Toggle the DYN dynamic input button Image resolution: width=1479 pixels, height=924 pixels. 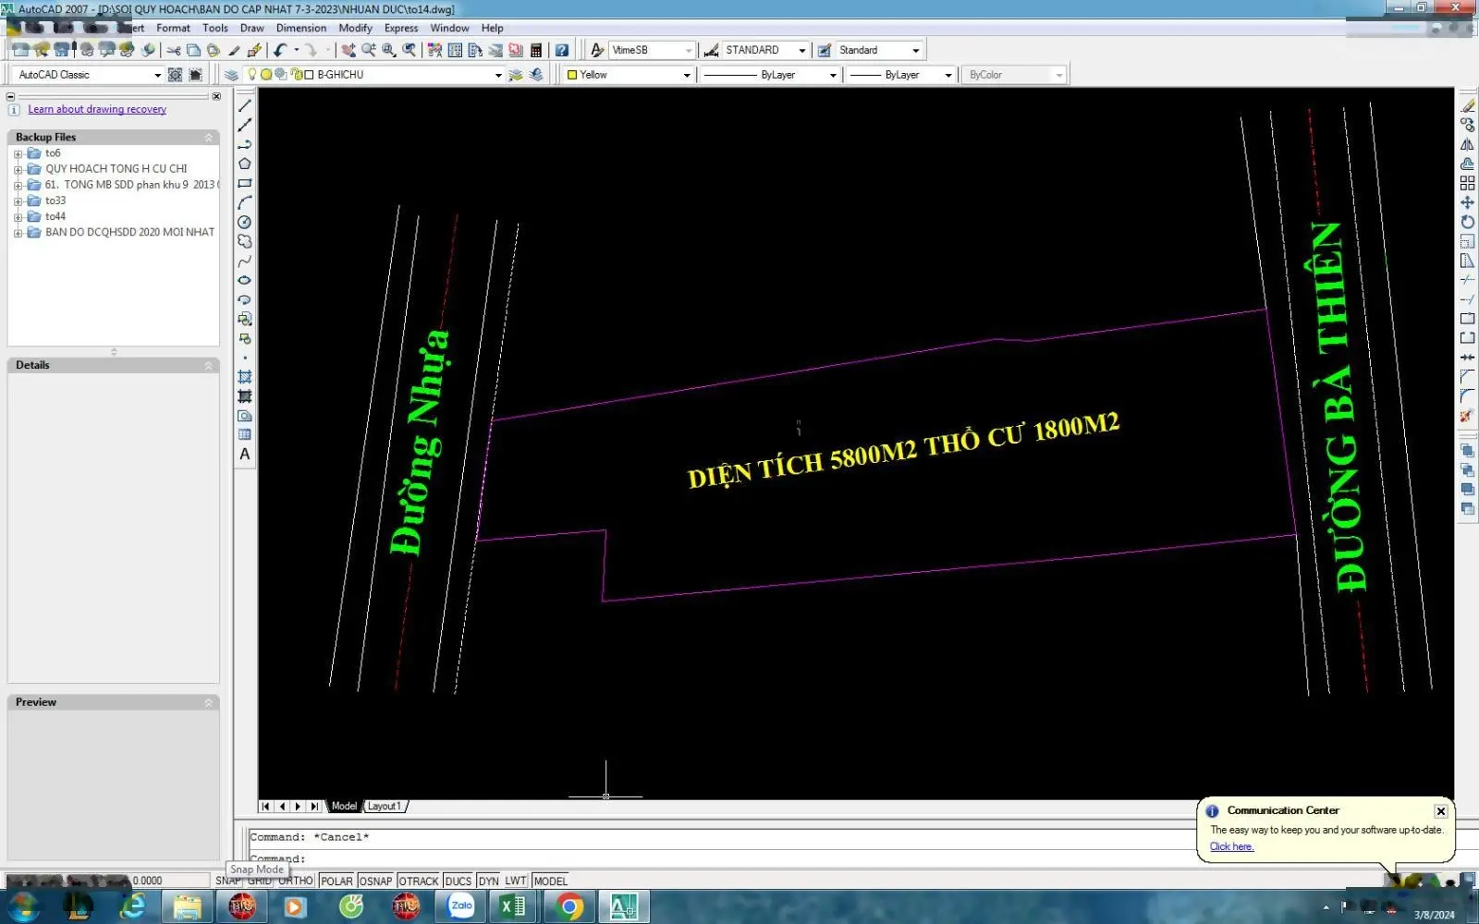[489, 881]
